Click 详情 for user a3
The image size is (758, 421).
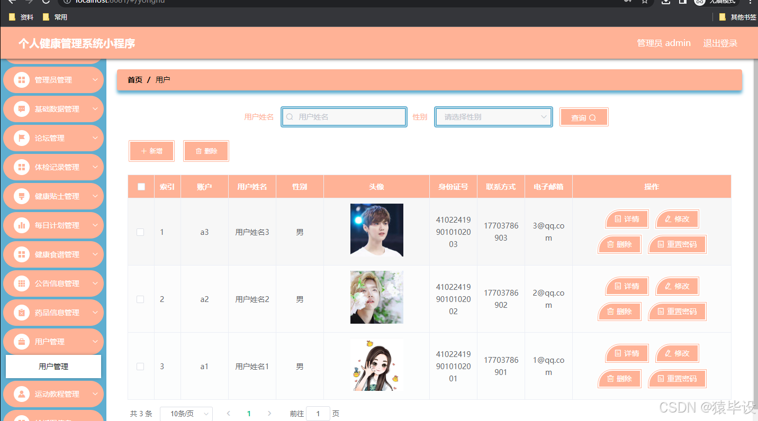coord(627,219)
